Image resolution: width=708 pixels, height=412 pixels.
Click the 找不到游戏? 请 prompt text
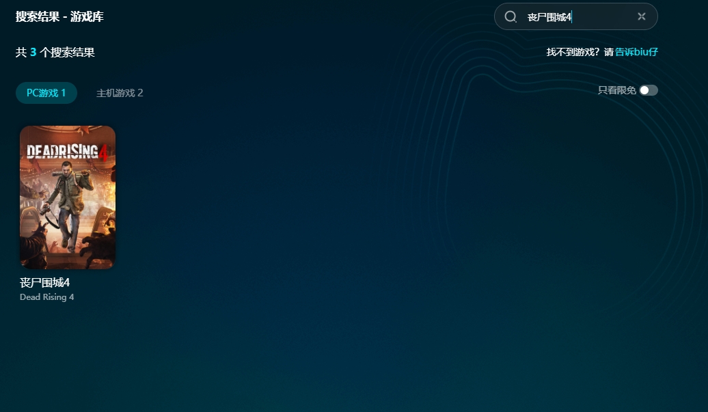coord(580,52)
